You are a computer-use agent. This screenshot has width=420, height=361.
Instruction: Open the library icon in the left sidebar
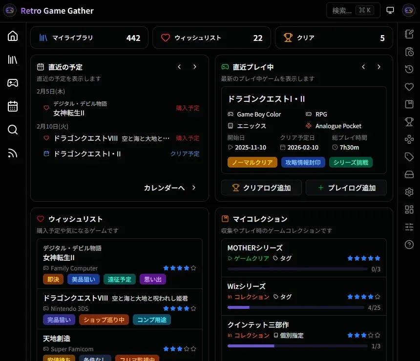13,59
